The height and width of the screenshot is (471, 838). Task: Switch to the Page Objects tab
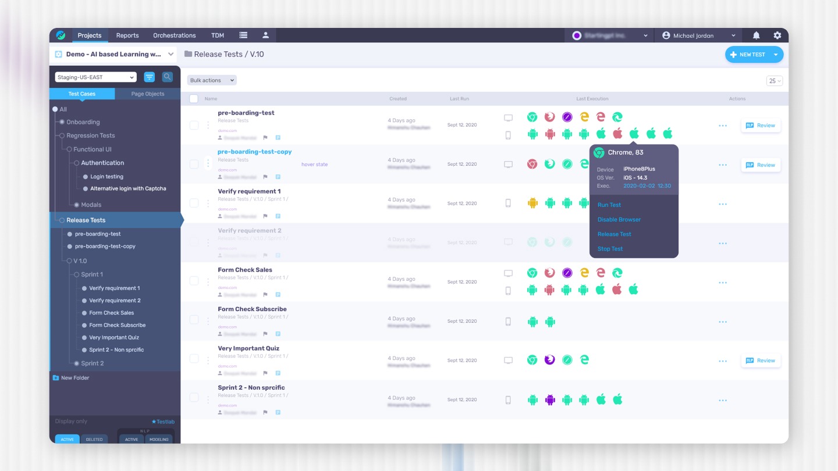(148, 94)
